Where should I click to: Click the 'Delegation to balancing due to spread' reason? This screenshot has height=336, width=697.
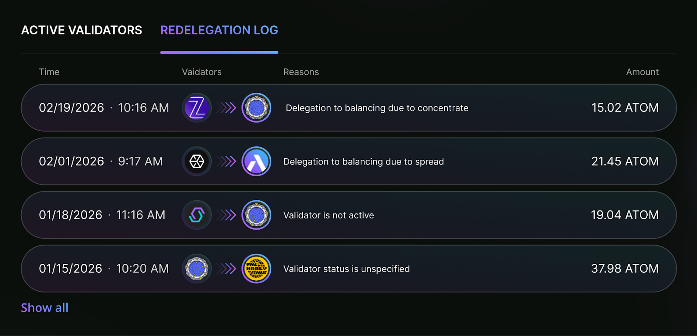[x=363, y=161]
